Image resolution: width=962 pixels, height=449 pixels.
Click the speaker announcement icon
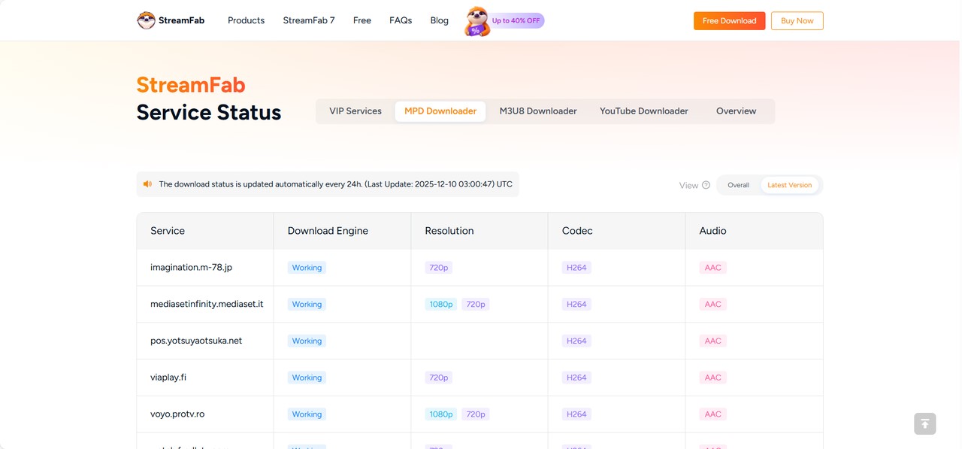[x=148, y=184]
